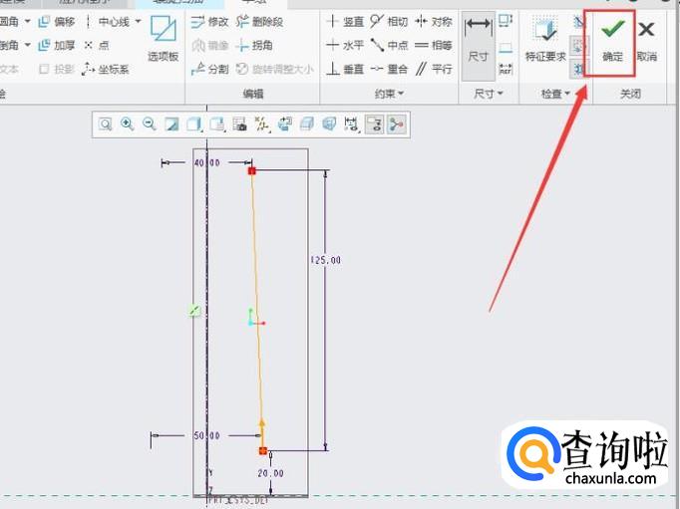Click the green constraint marker on centerline

194,310
